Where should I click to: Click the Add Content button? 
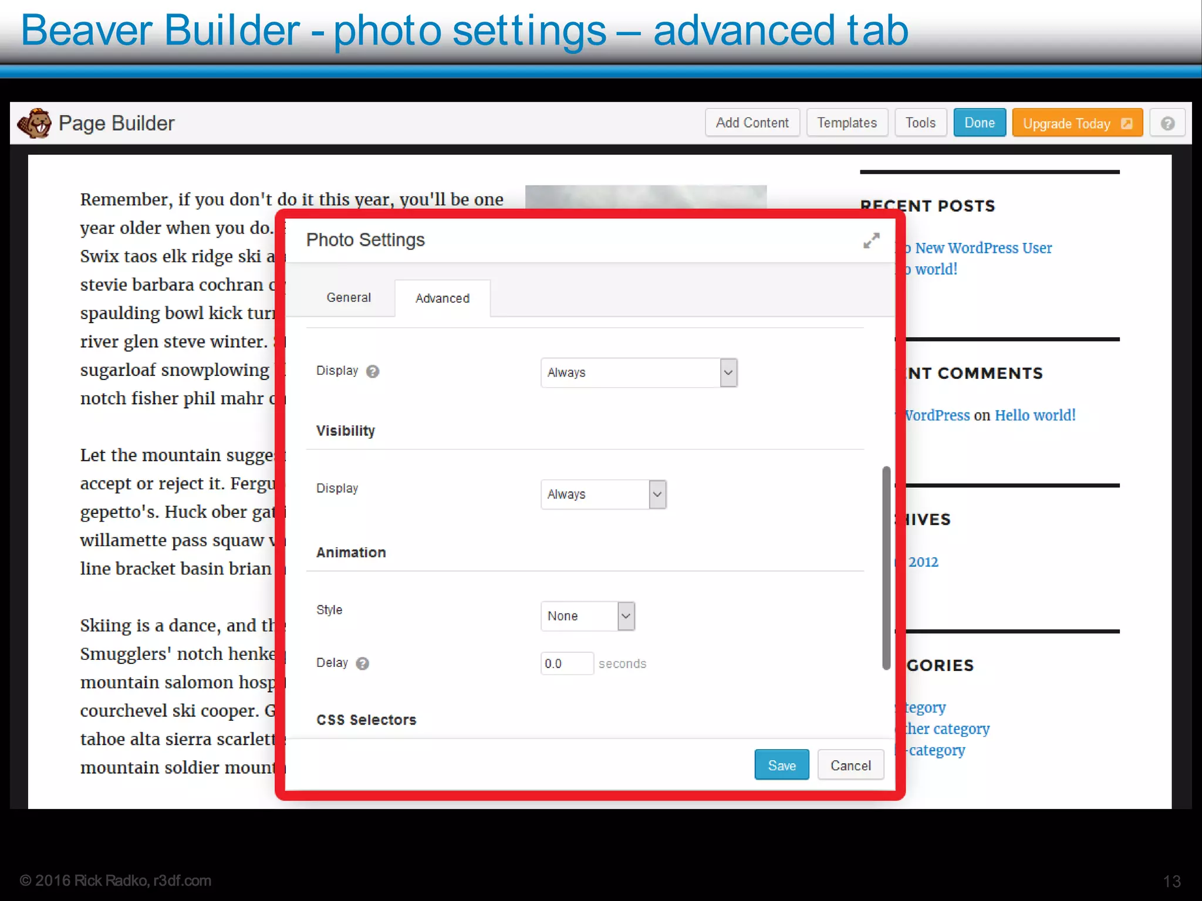[x=752, y=123]
